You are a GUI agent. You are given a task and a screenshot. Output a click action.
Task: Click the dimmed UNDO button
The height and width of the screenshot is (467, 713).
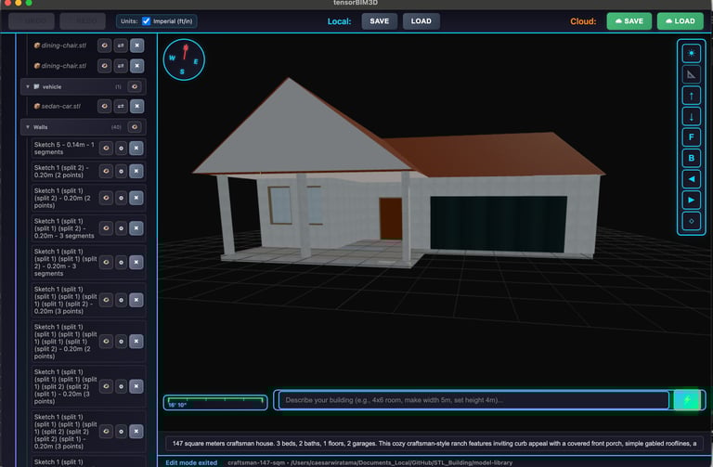pyautogui.click(x=32, y=21)
